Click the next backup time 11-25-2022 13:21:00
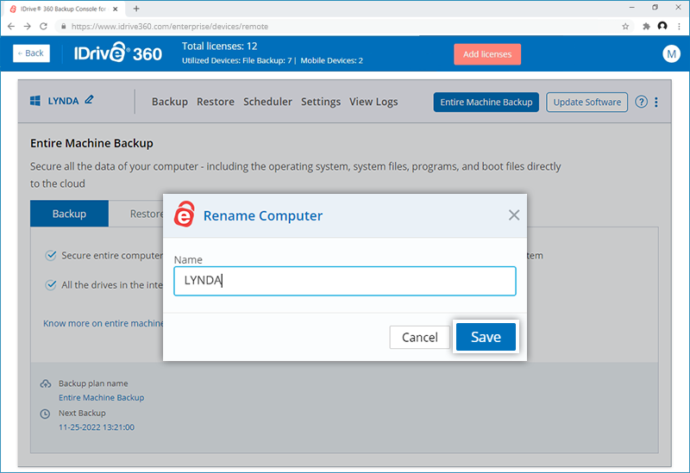Viewport: 690px width, 473px height. (x=97, y=426)
